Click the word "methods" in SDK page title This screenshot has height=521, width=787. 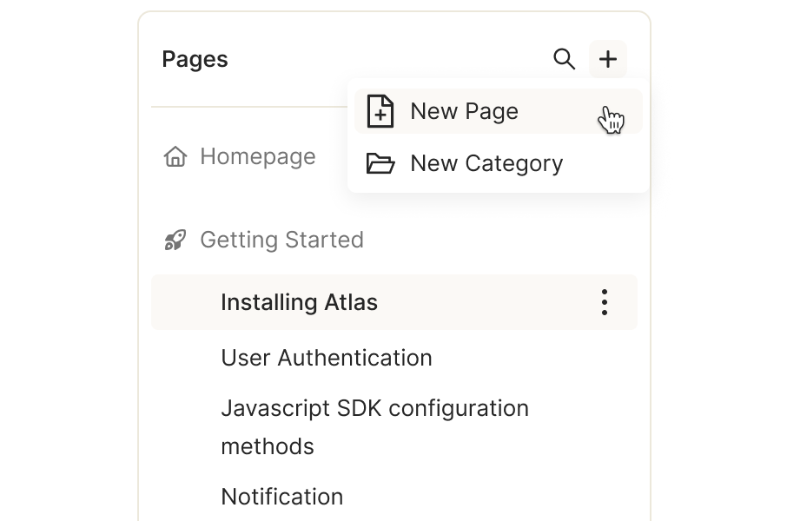pos(268,446)
